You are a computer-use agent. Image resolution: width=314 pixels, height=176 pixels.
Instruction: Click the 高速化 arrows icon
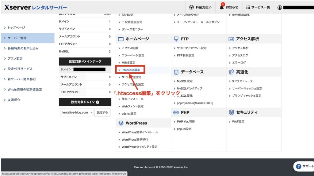point(231,72)
